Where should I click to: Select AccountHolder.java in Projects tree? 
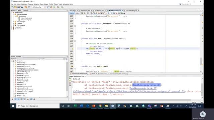(26, 18)
